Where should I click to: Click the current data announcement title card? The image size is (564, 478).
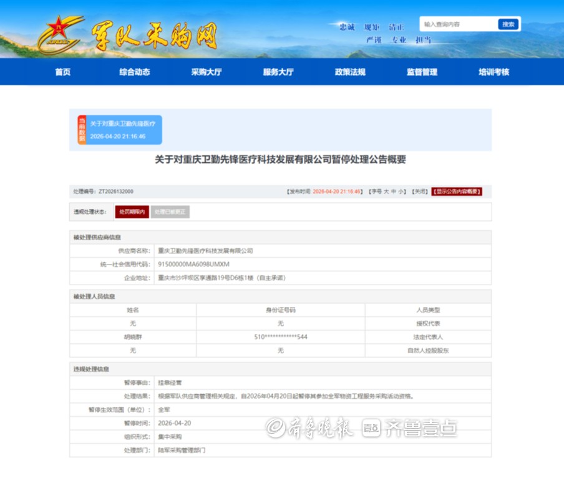(124, 130)
